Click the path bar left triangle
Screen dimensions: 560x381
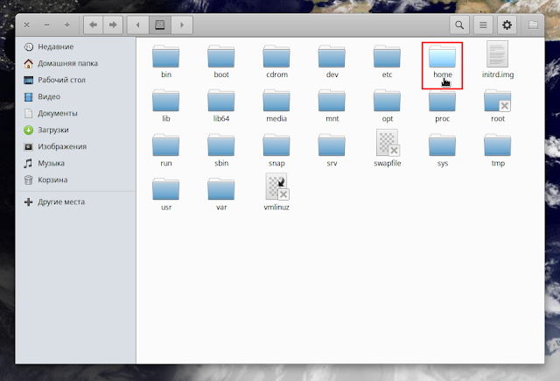(x=138, y=25)
